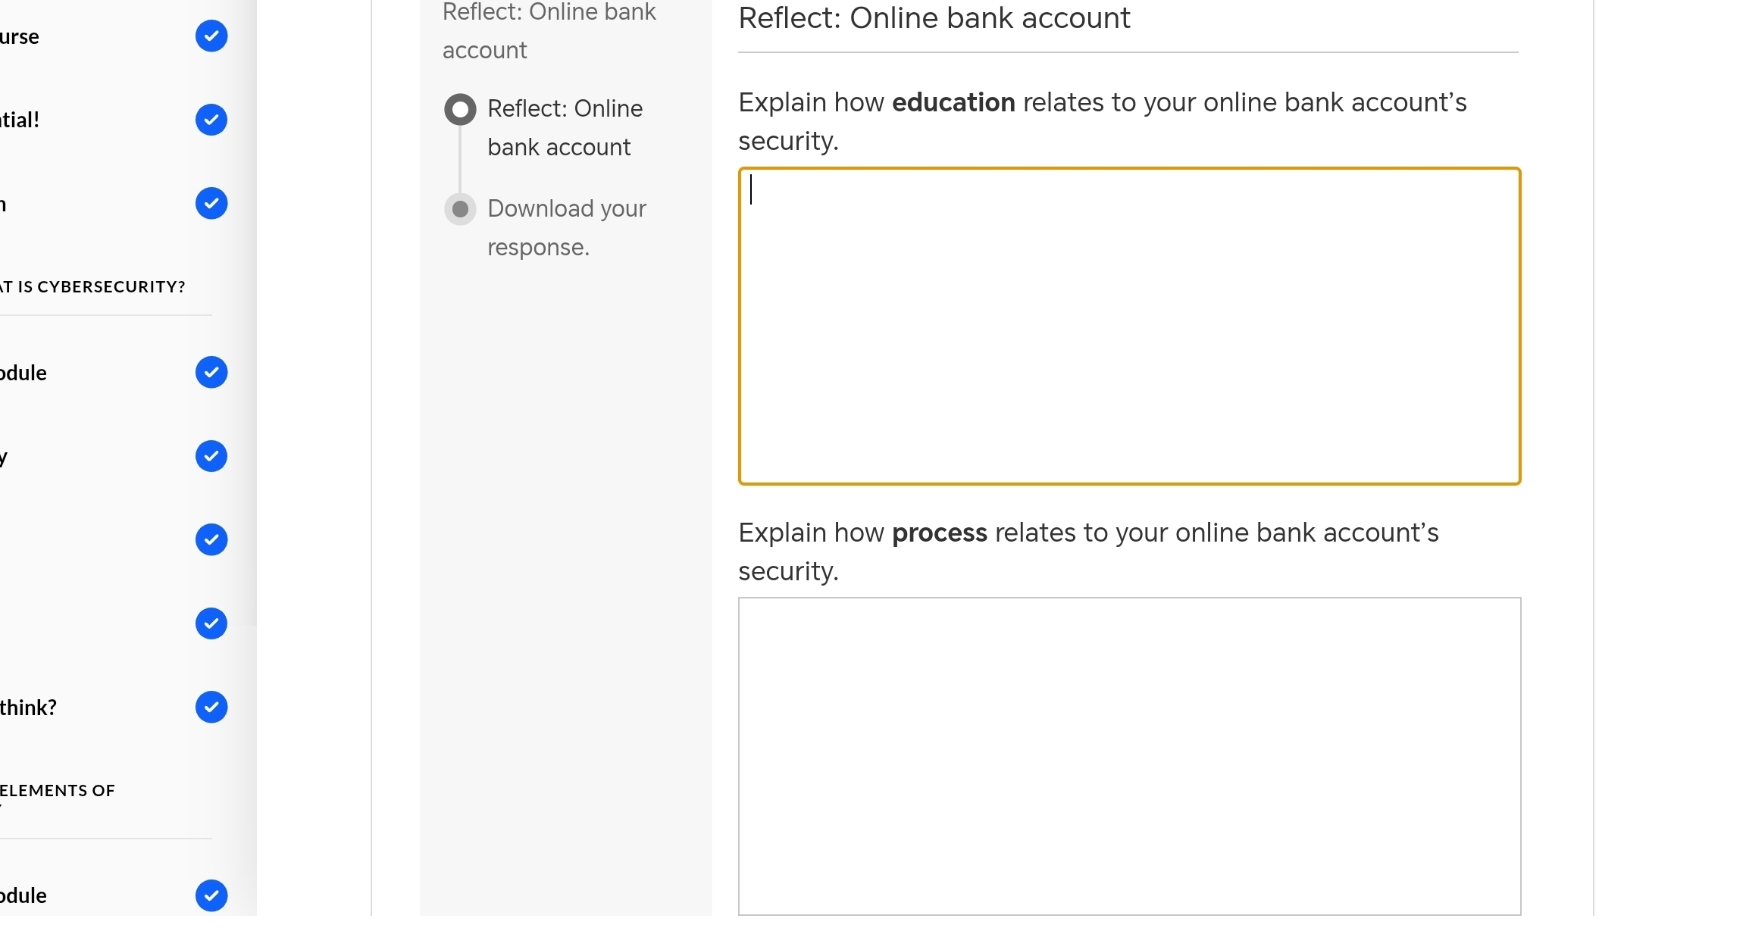Open the "Reflect: Online bank account" step label
This screenshot has width=1746, height=928.
(x=565, y=128)
